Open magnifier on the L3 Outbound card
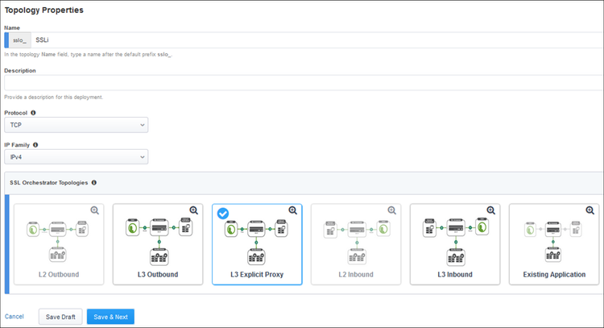This screenshot has width=604, height=328. click(194, 210)
